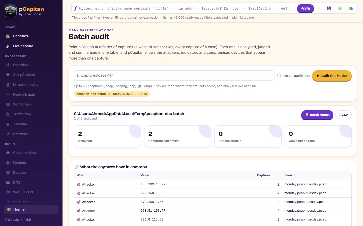363x226 pixels.
Task: Click the Serious attacks stat card
Action: tap(248, 136)
